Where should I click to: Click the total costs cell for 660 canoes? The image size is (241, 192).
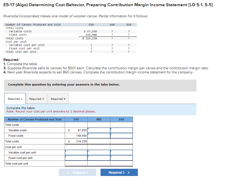(99, 141)
